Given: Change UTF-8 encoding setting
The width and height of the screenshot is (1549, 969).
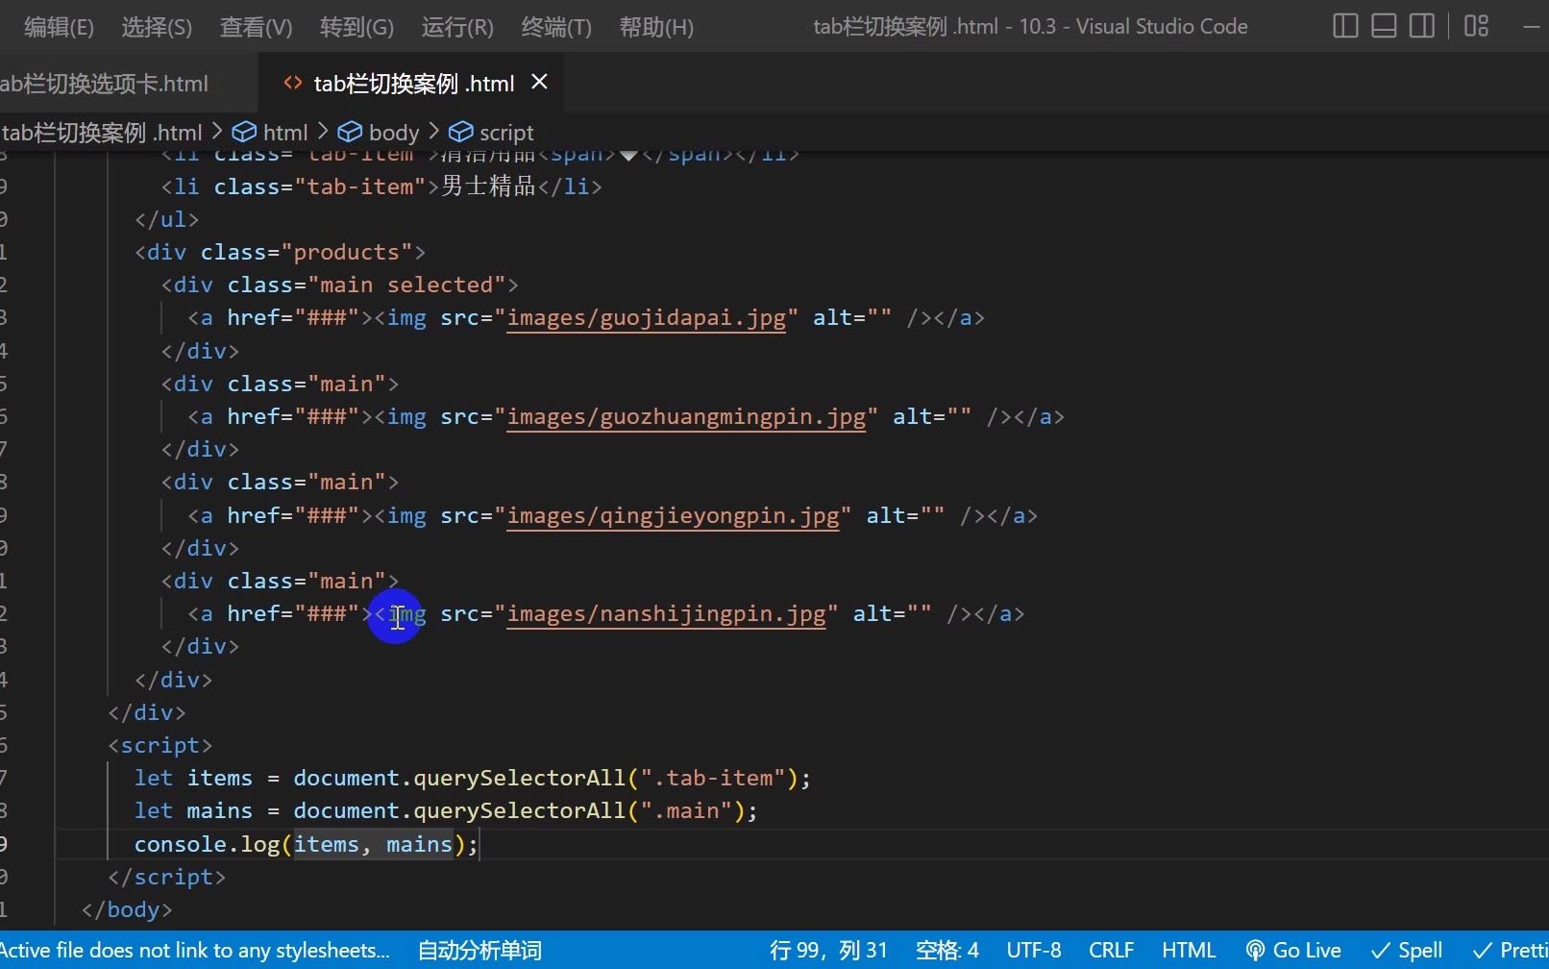Looking at the screenshot, I should click(x=1034, y=951).
